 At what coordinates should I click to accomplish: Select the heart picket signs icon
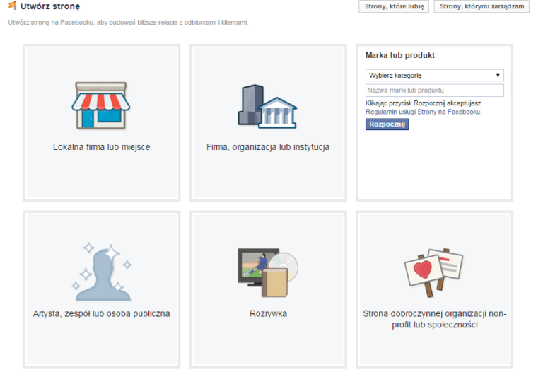point(434,272)
